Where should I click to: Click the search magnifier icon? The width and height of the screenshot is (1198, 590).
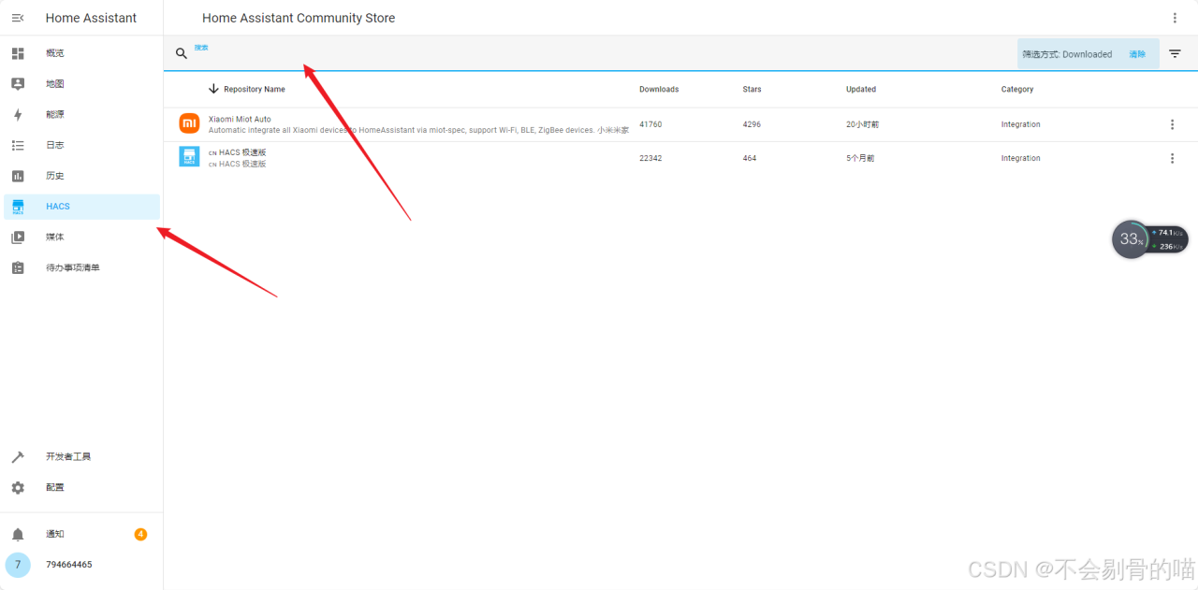click(x=182, y=53)
